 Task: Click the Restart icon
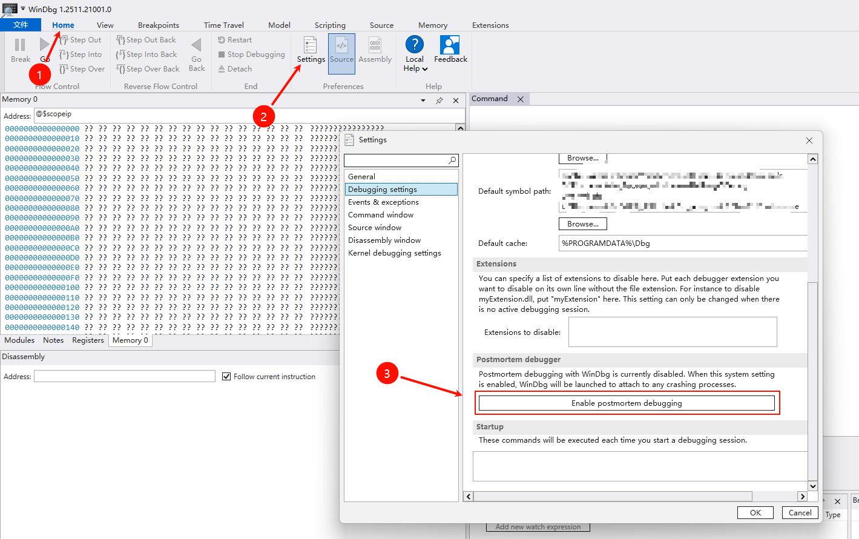coord(222,40)
